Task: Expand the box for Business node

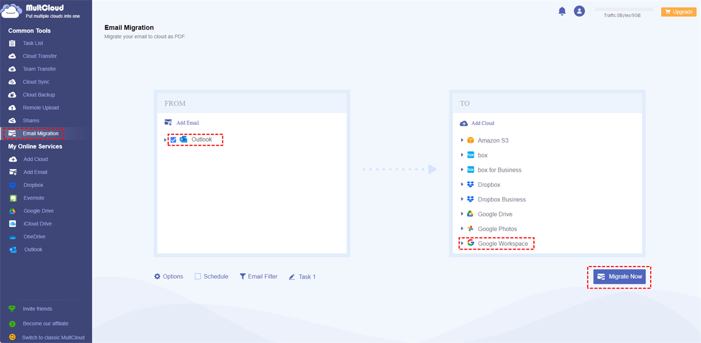Action: (462, 169)
